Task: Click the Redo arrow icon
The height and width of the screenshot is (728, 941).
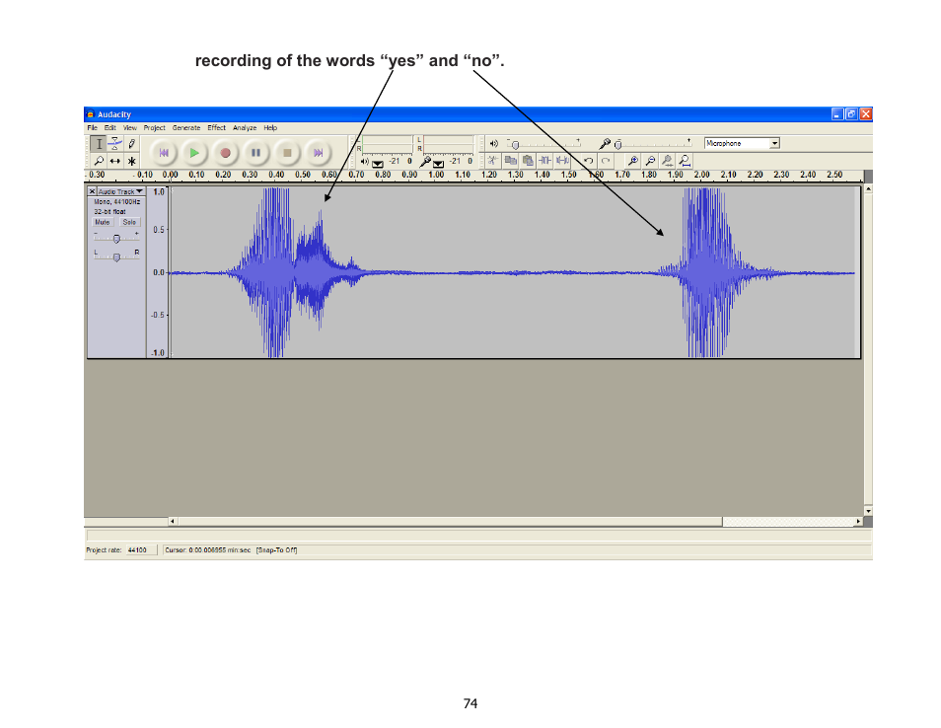Action: coord(606,160)
